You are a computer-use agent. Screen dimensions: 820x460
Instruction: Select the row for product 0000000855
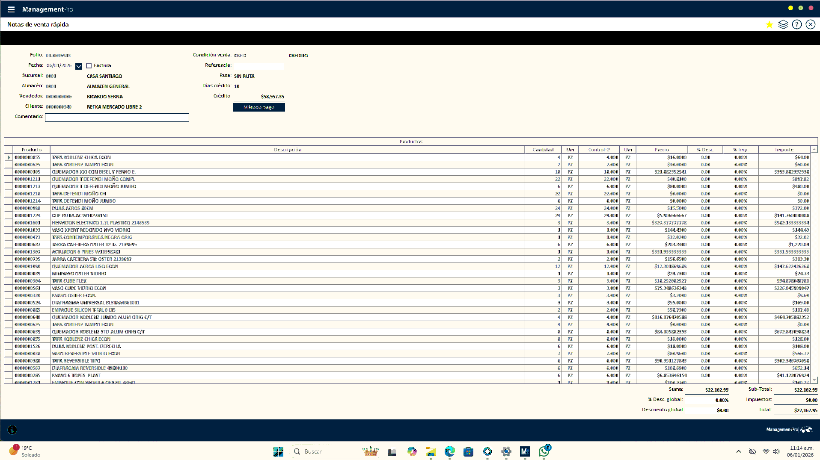click(27, 157)
